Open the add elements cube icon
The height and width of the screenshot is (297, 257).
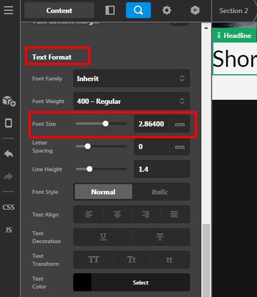pyautogui.click(x=9, y=101)
